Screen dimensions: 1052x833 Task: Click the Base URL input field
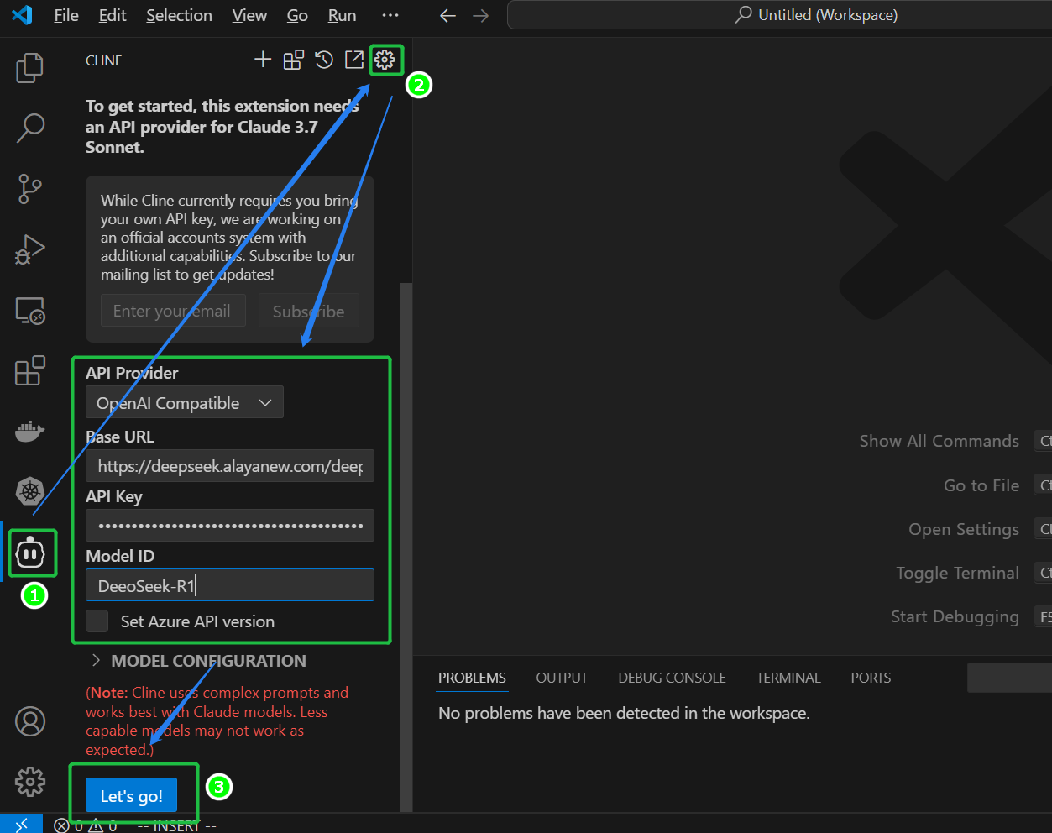pos(229,466)
